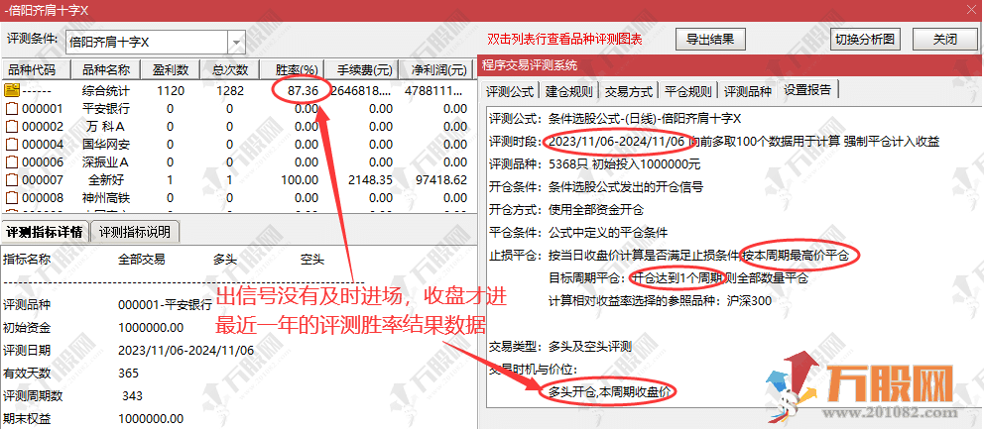Switch to the 评测指标说明 tab
984x429 pixels.
(x=134, y=233)
